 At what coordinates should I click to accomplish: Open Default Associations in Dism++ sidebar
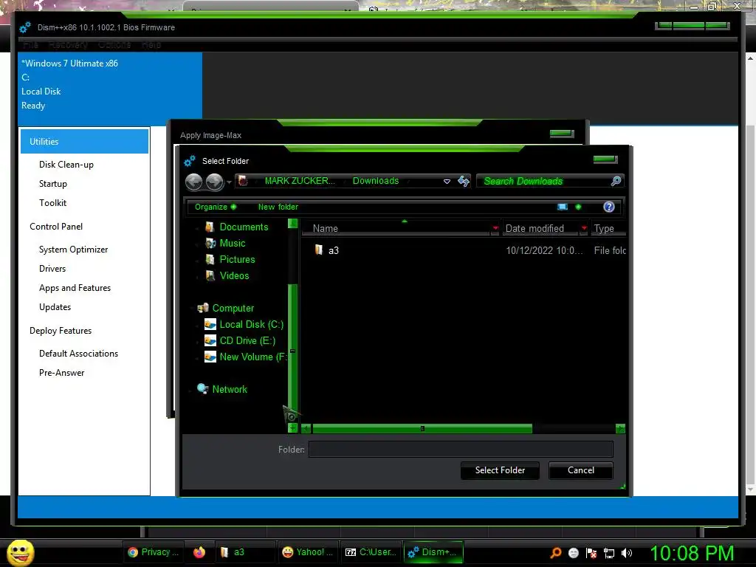click(78, 354)
